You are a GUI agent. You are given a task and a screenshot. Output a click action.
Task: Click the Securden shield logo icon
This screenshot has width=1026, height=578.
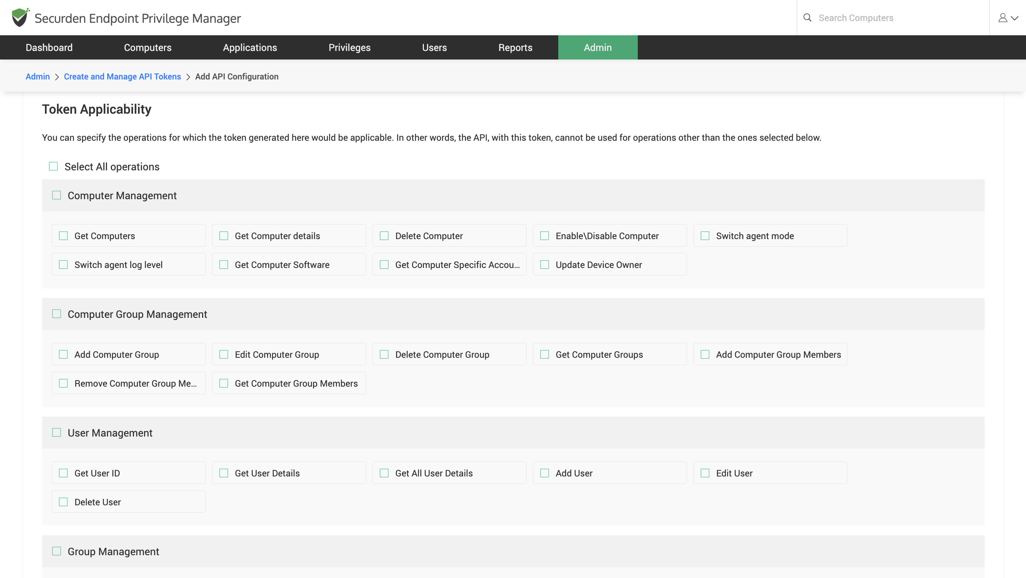point(20,17)
